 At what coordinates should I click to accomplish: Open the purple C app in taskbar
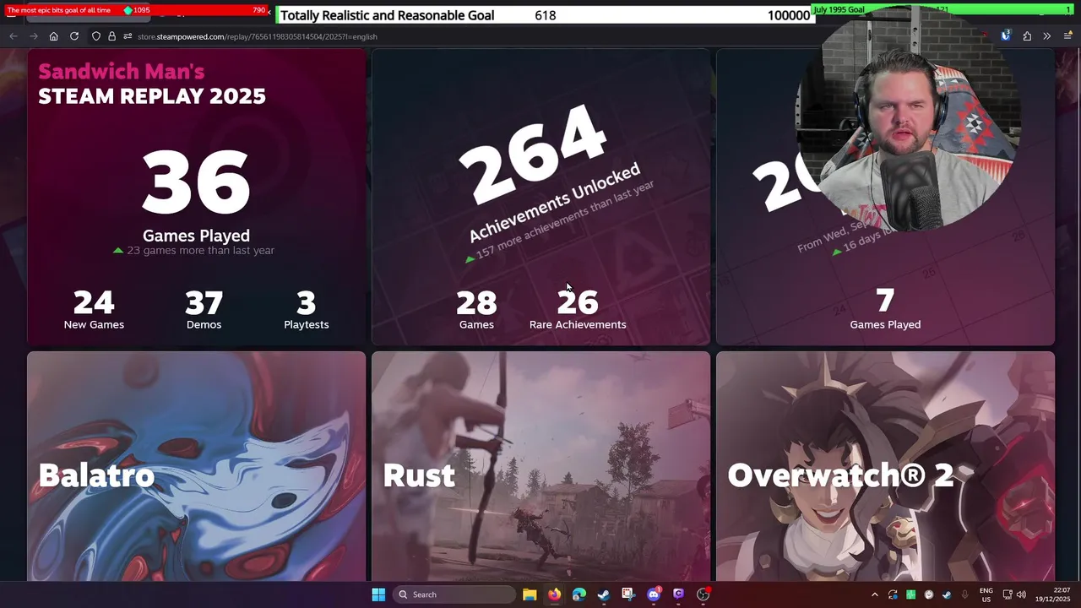tap(678, 594)
